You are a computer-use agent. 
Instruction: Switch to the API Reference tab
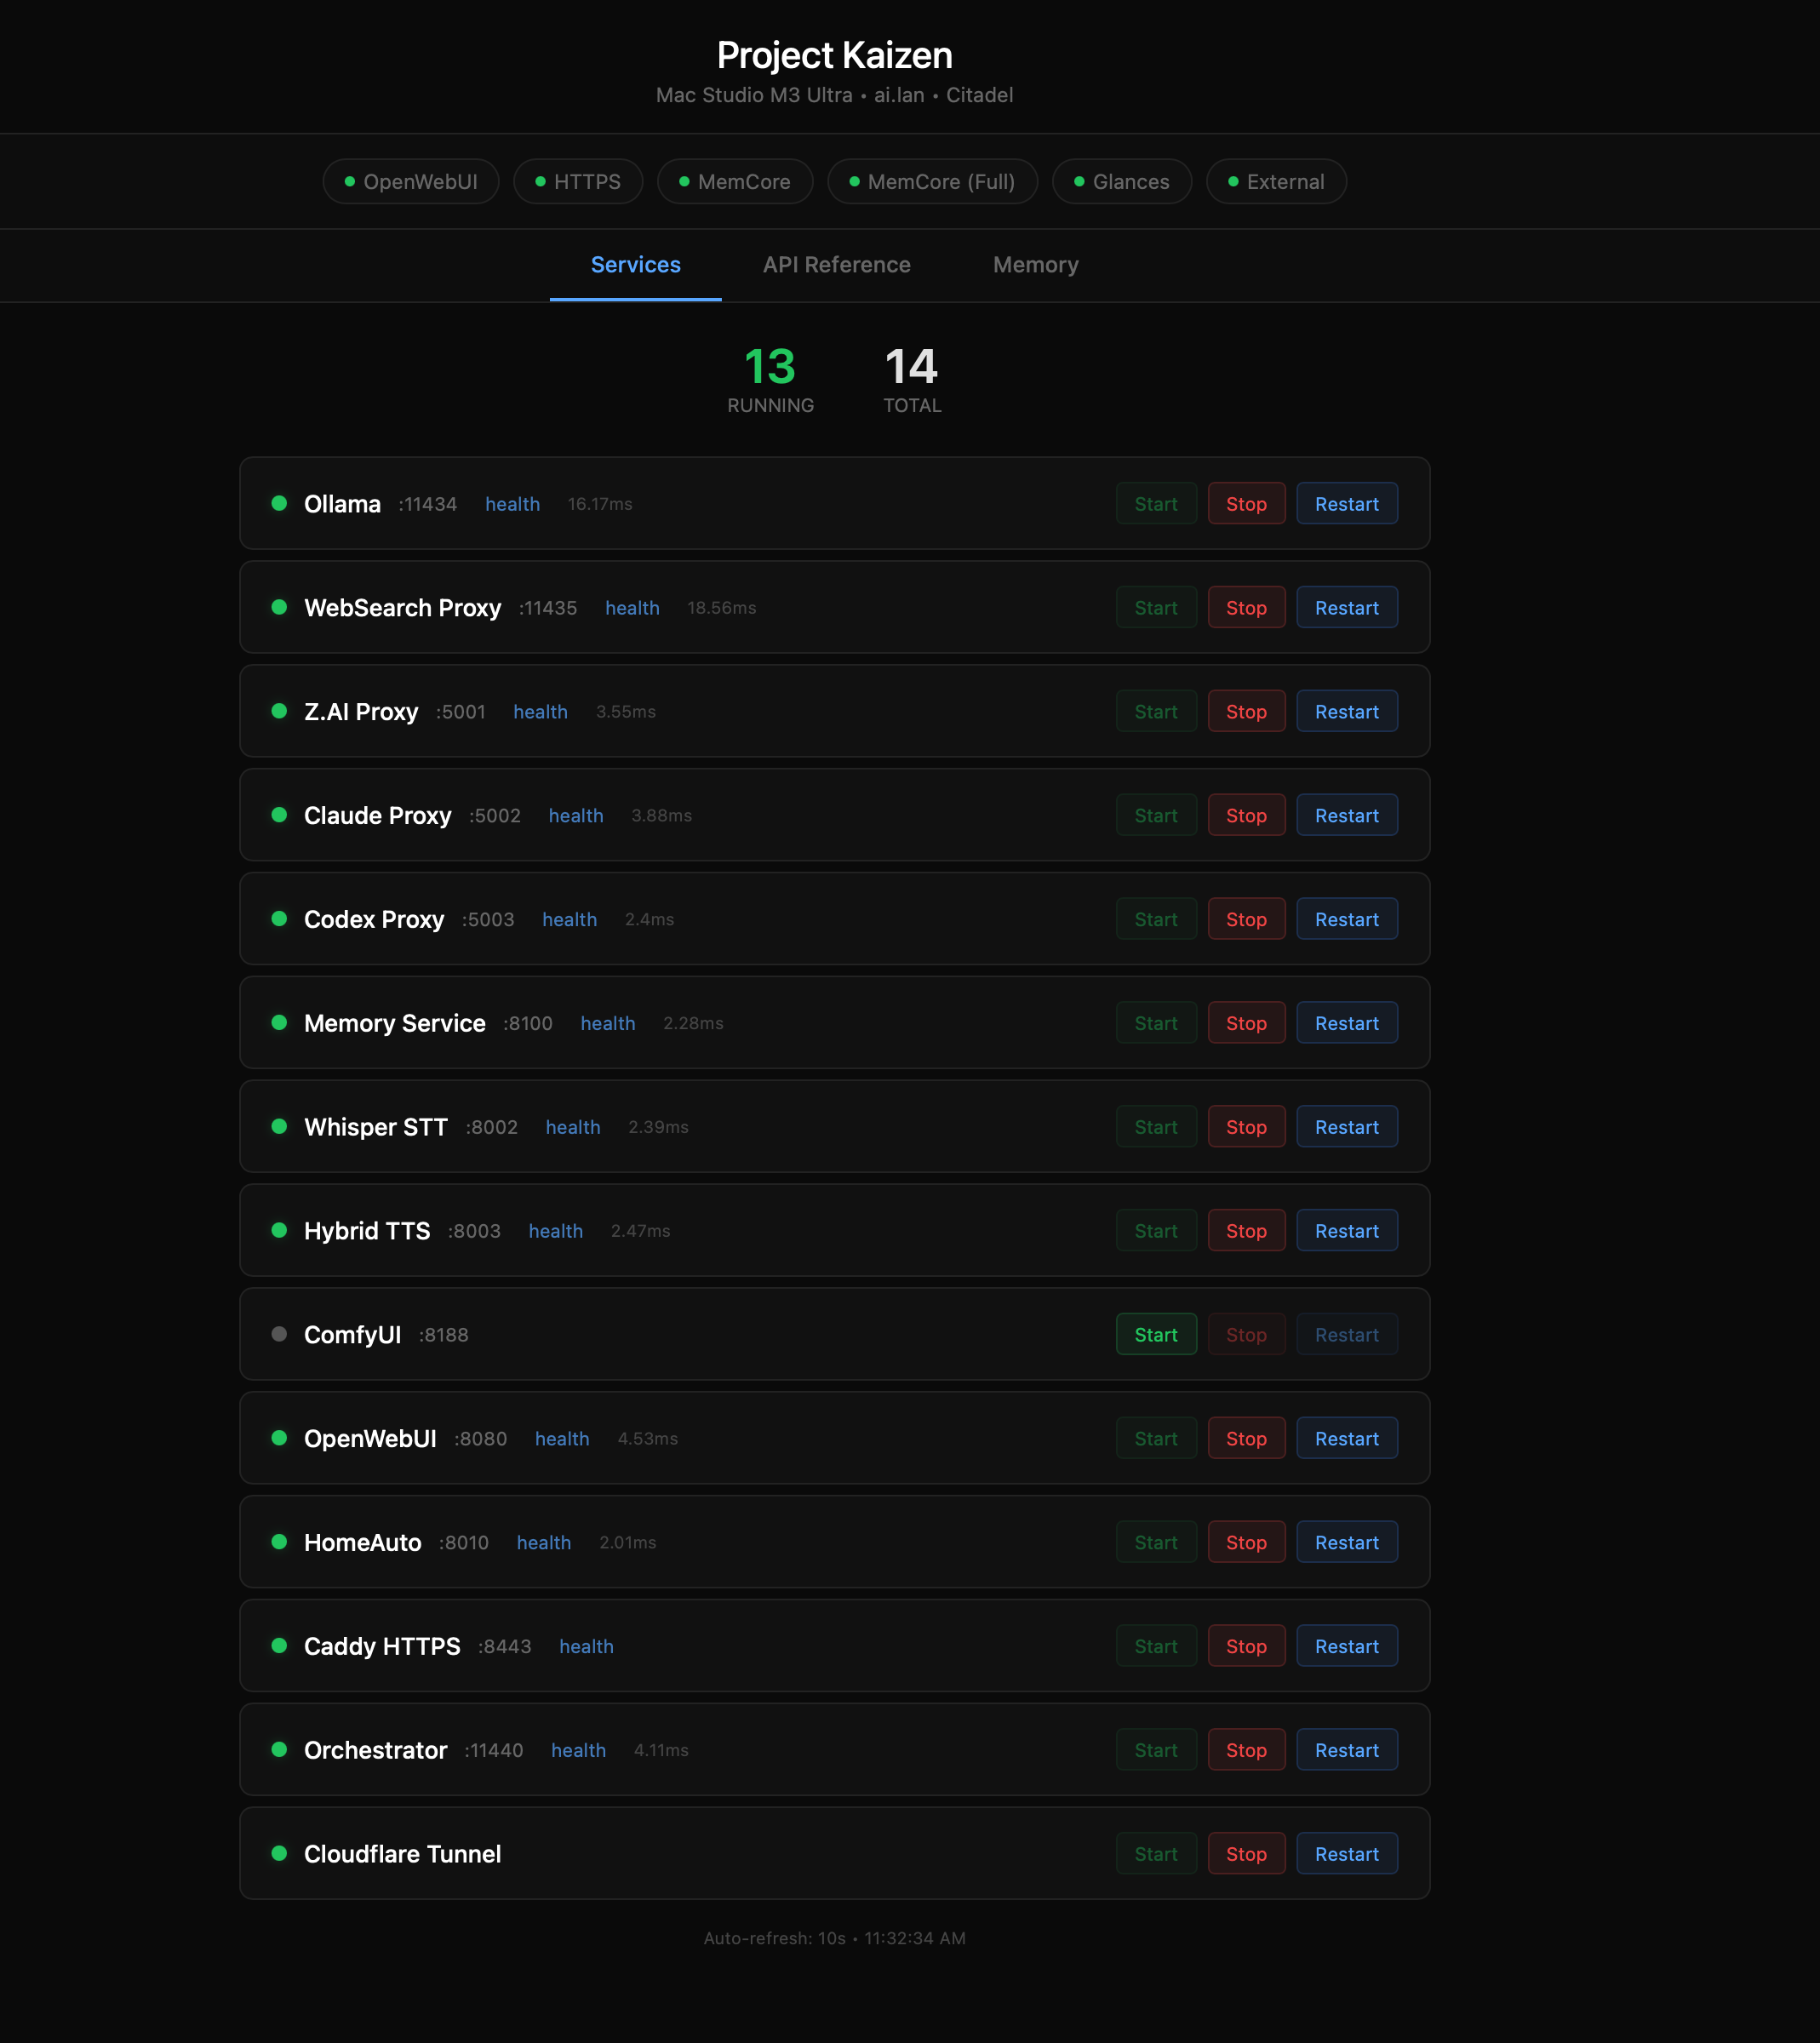[x=837, y=265]
